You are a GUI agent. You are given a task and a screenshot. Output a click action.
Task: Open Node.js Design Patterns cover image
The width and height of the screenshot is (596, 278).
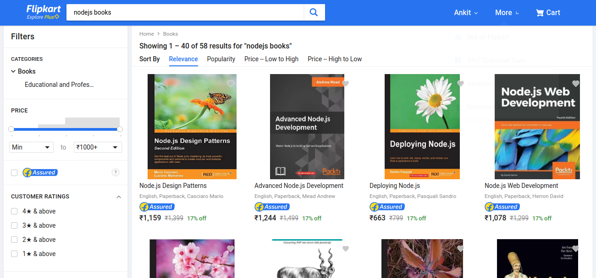[192, 127]
